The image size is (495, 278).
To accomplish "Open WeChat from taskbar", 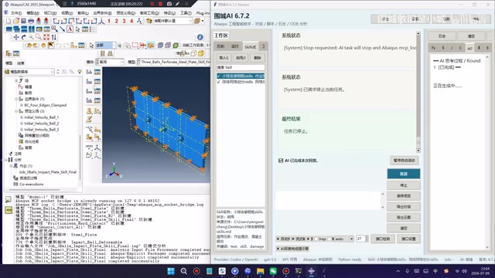I will click(x=273, y=271).
